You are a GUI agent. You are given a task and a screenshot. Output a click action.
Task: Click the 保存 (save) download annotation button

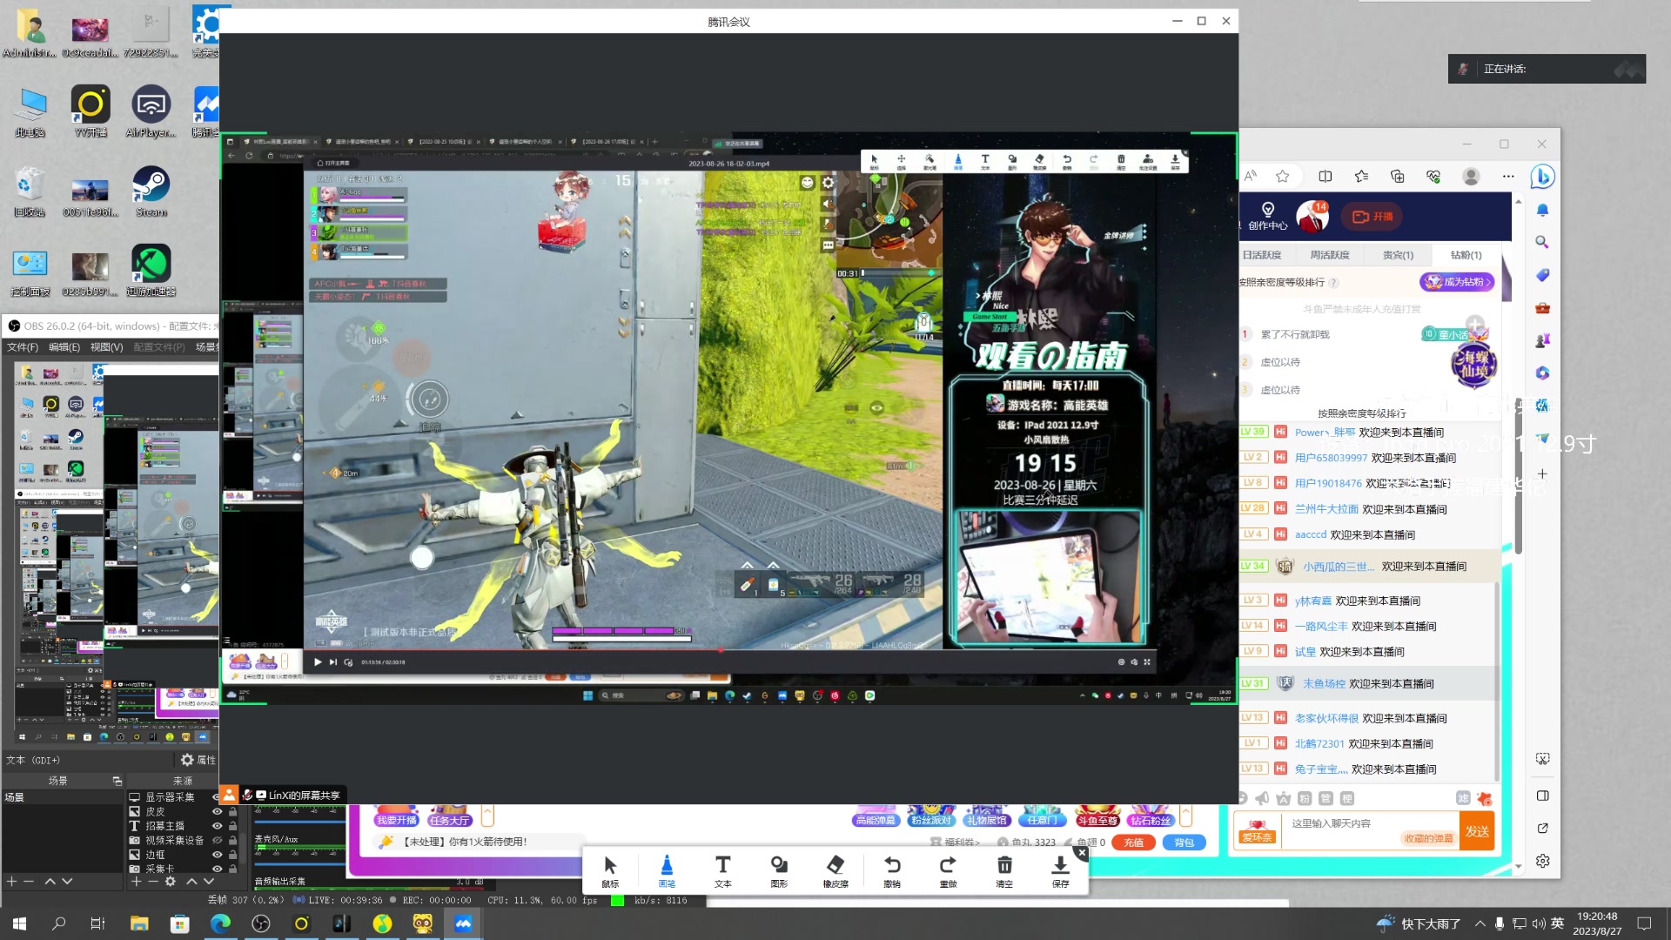click(x=1060, y=871)
